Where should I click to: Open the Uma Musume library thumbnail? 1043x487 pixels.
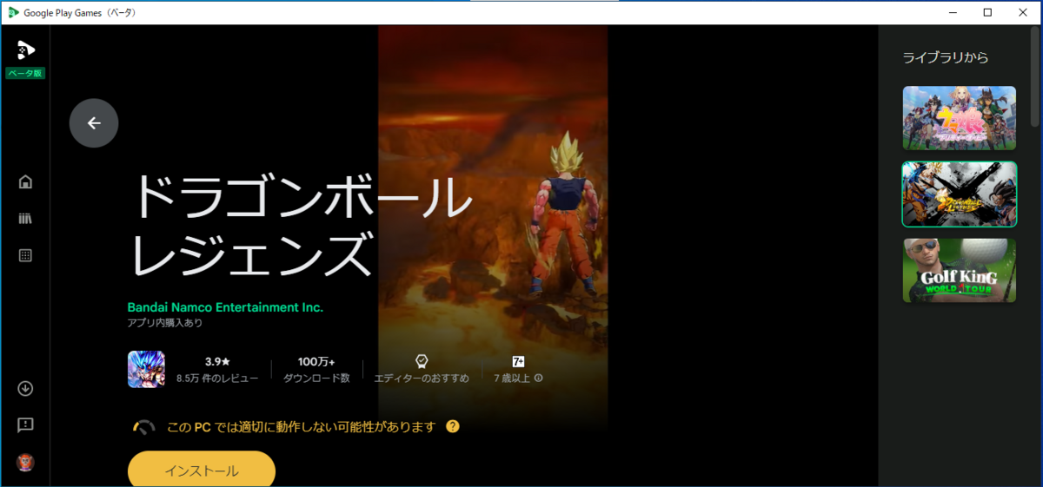click(960, 118)
